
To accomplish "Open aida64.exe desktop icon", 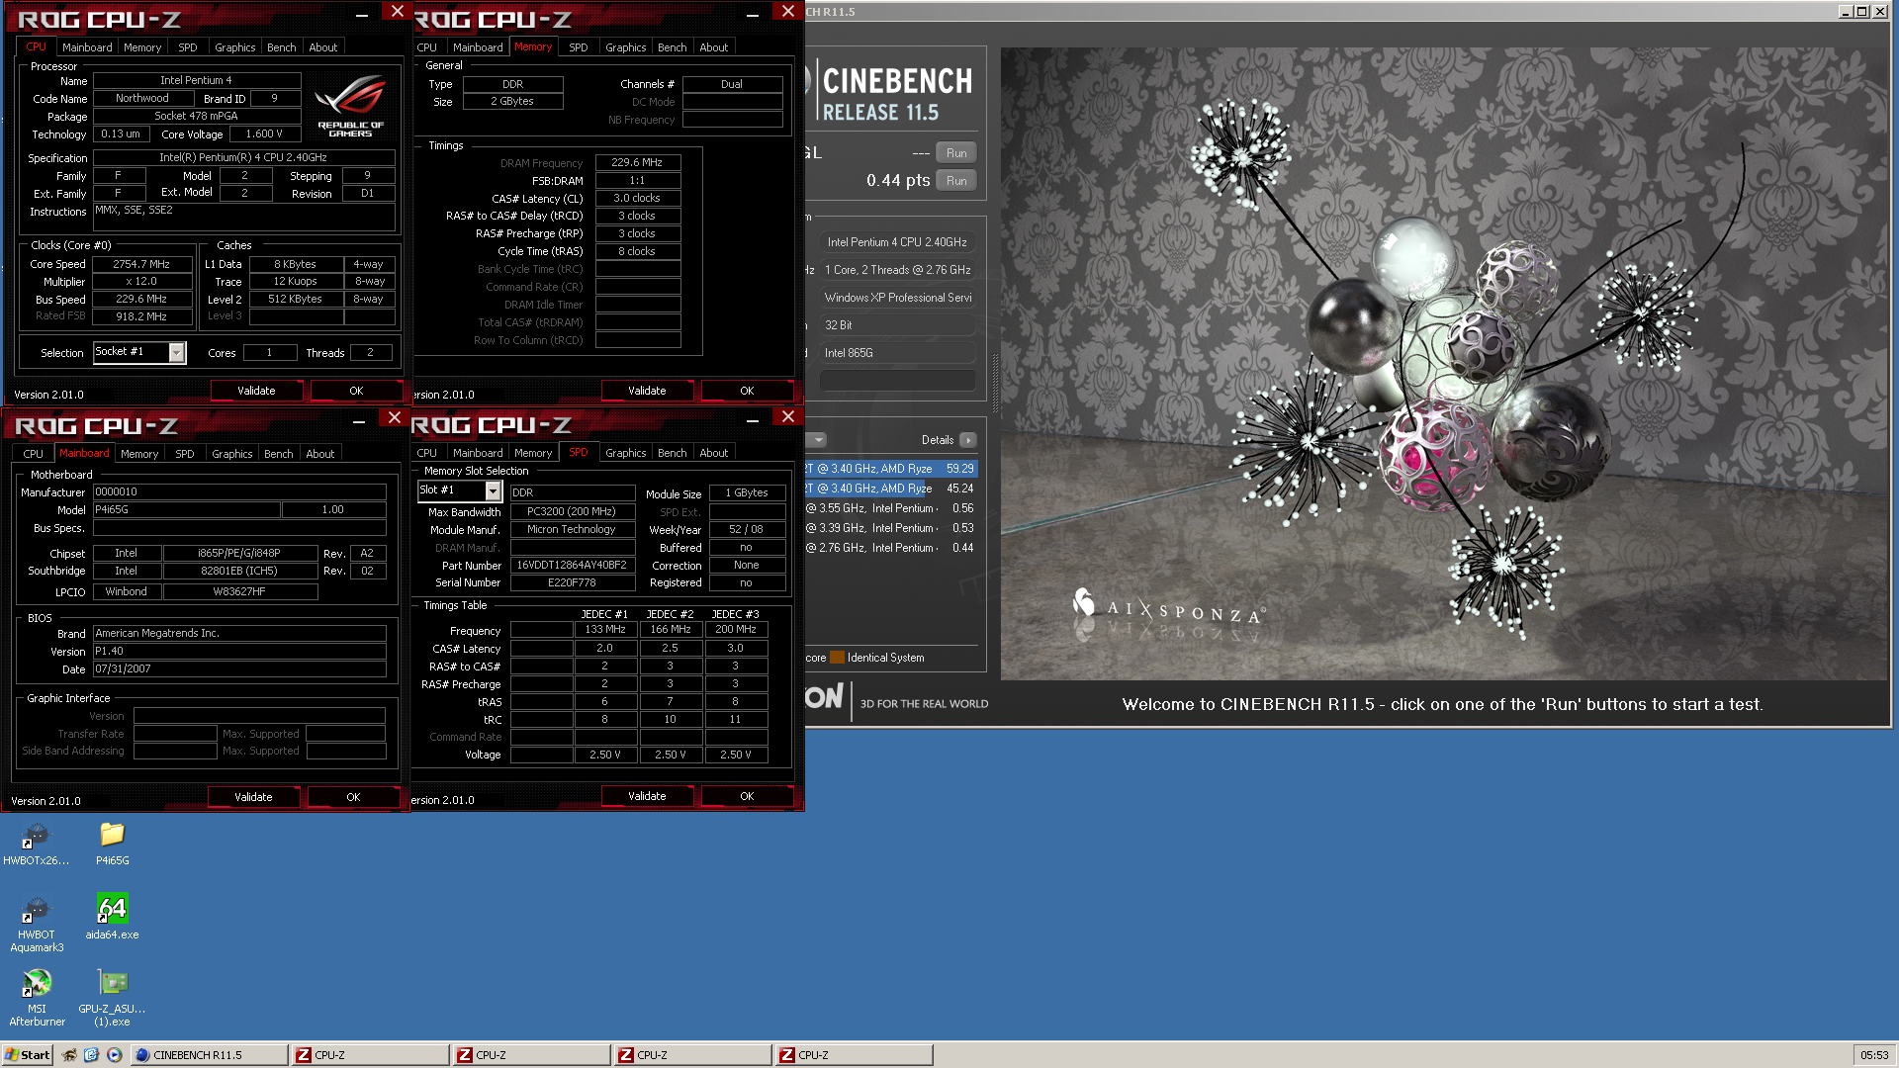I will click(112, 917).
